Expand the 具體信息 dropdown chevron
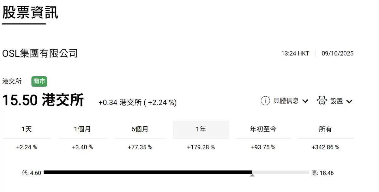Viewport: 379px width, 192px height. [x=305, y=101]
